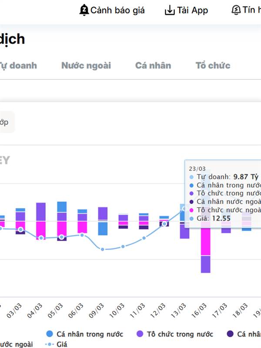Image resolution: width=261 pixels, height=348 pixels.
Task: Click the Giá legend line marker
Action: pos(50,344)
